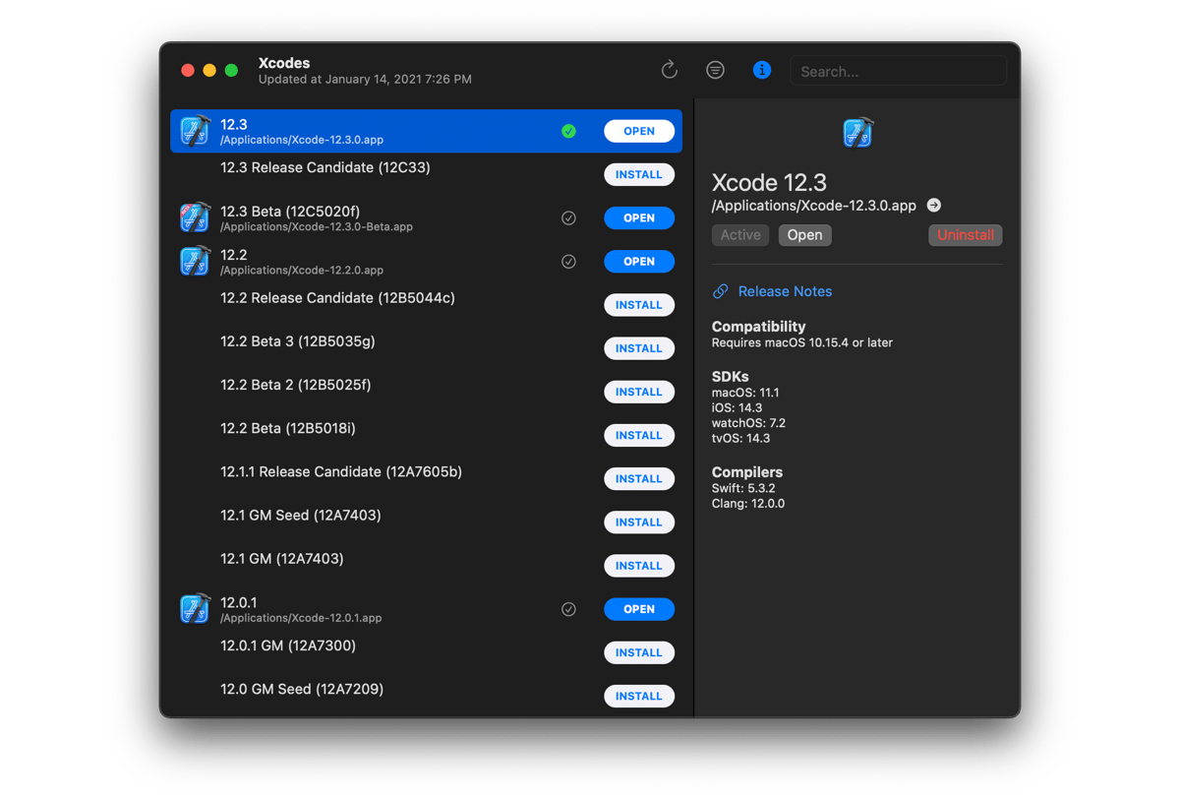The width and height of the screenshot is (1180, 799).
Task: Open Xcode 12.2 from the list
Action: (639, 261)
